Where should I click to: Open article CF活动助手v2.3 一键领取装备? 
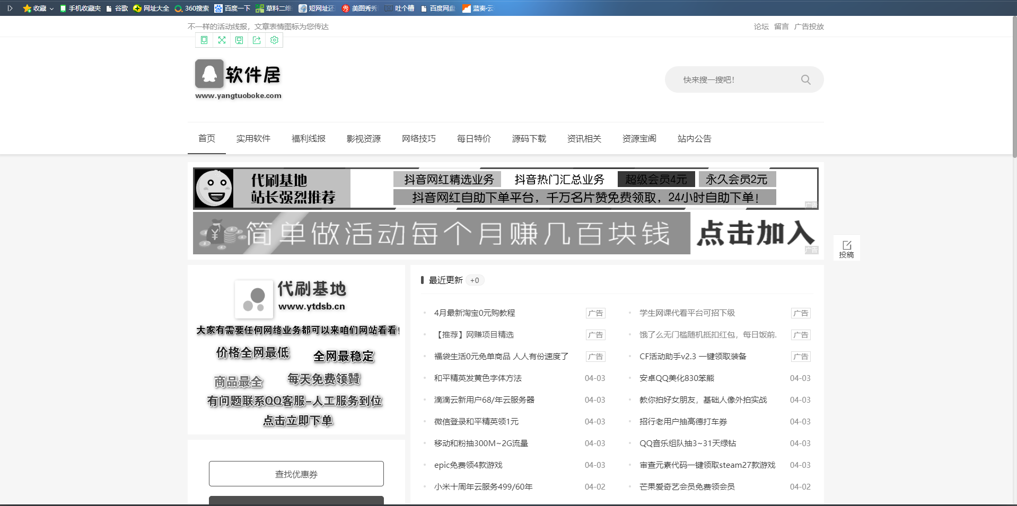point(693,357)
